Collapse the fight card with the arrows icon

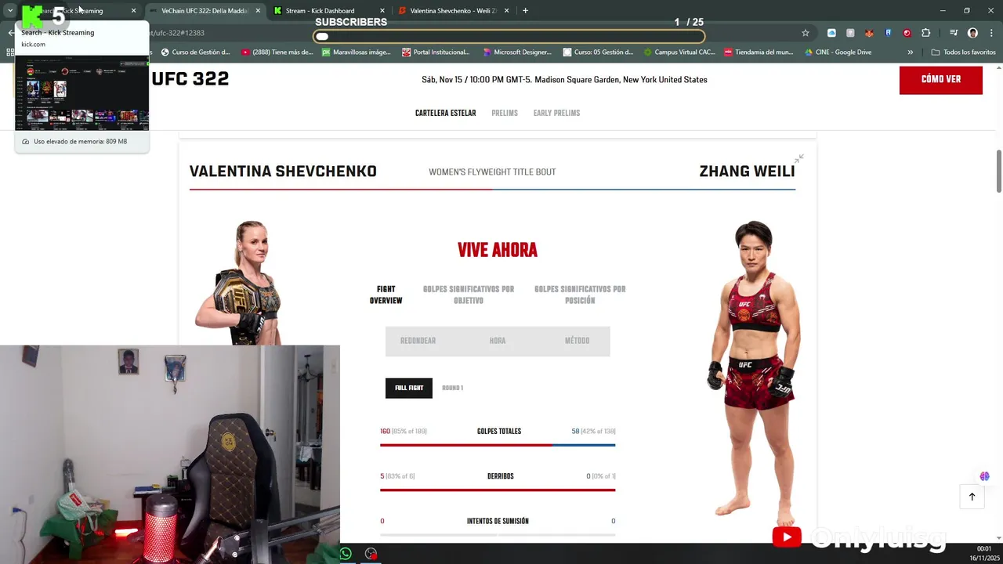coord(798,159)
